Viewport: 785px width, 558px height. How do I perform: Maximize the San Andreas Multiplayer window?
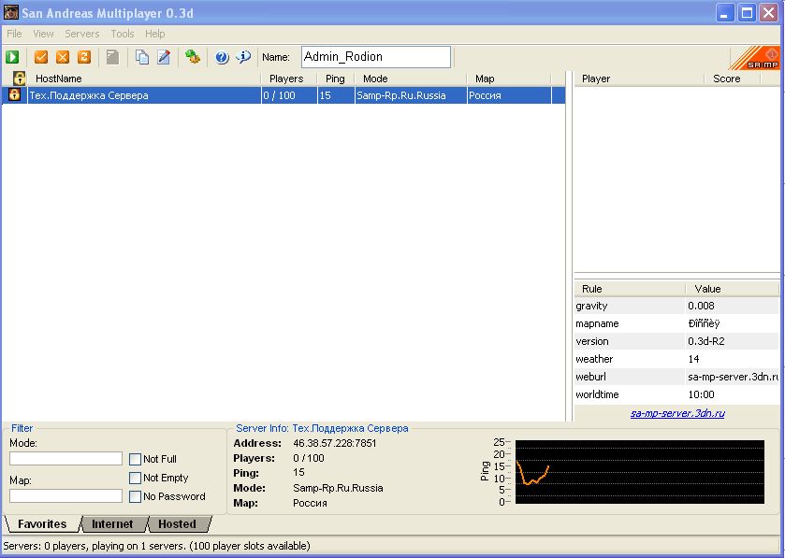(x=747, y=13)
